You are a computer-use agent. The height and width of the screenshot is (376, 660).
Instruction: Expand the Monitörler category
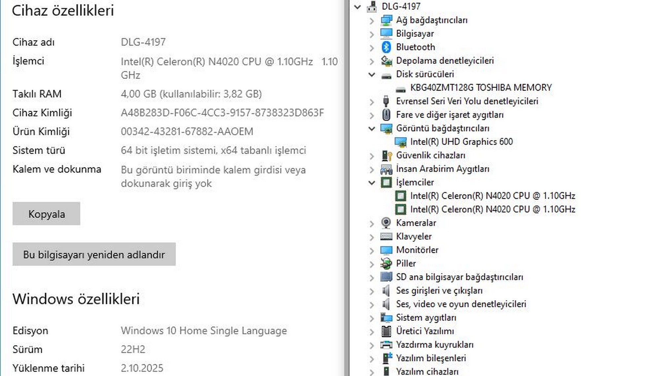coord(372,251)
